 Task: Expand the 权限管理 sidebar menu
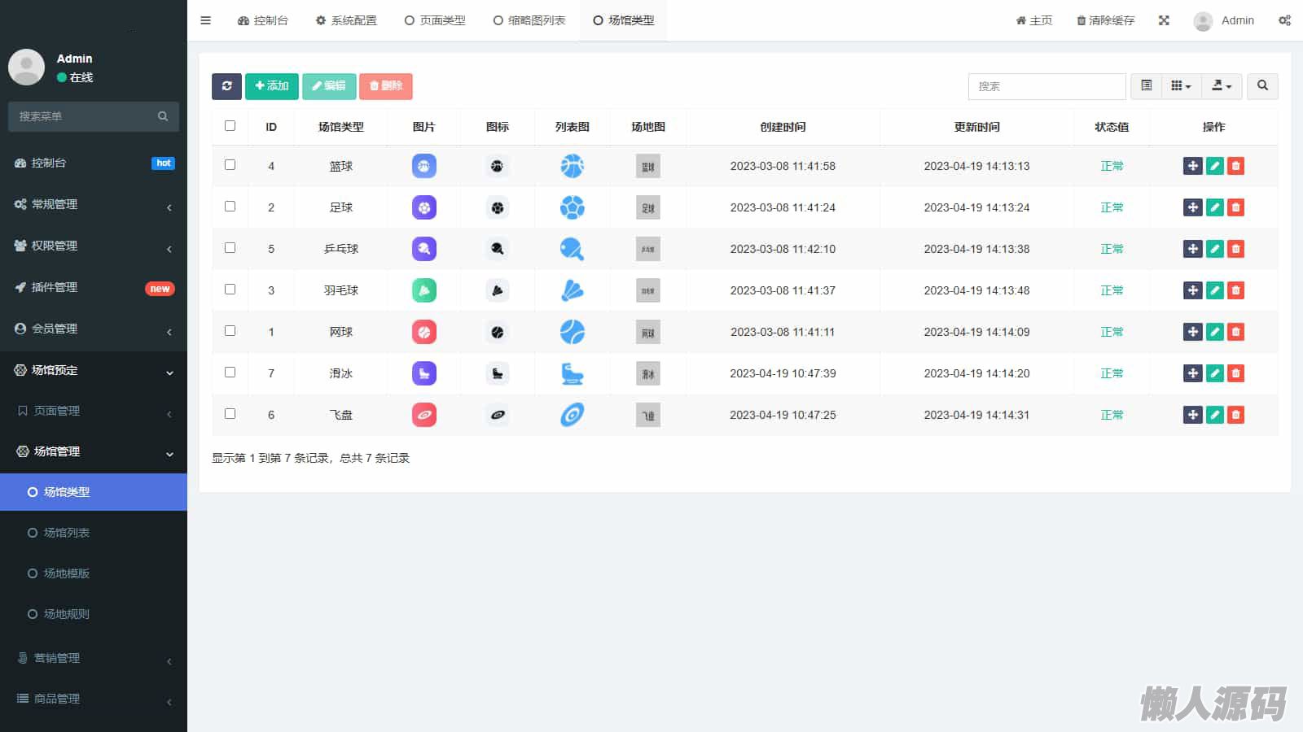point(94,246)
